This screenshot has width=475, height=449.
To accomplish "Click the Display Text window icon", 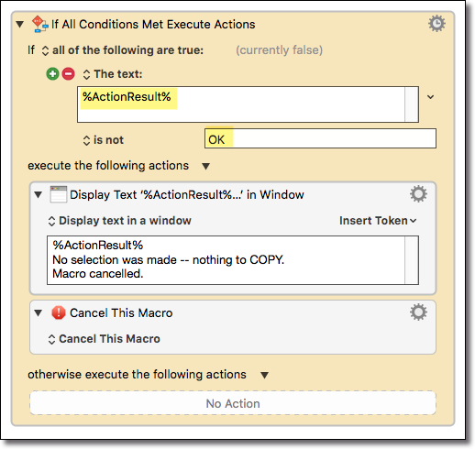I will (x=59, y=194).
